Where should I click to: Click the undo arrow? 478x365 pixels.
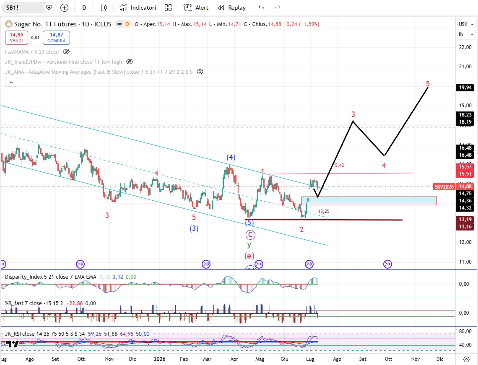point(261,8)
